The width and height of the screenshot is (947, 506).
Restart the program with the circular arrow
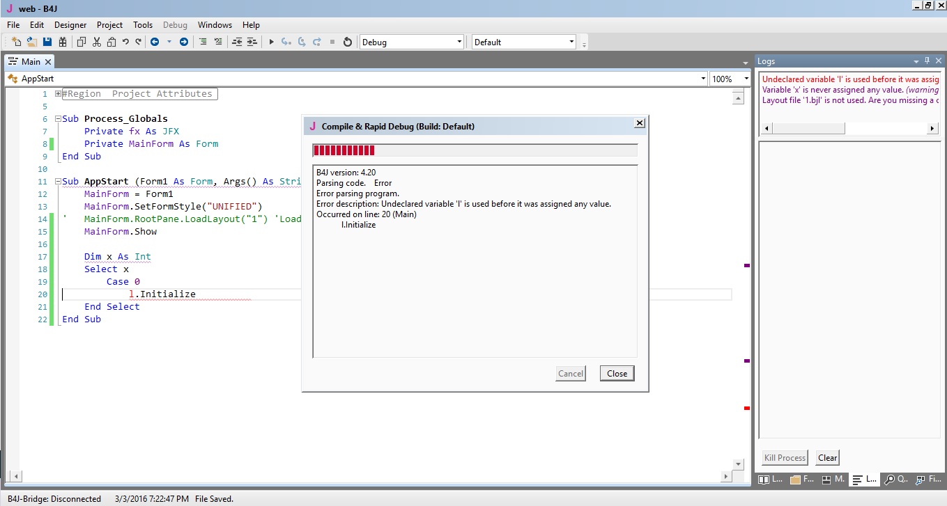click(x=348, y=42)
